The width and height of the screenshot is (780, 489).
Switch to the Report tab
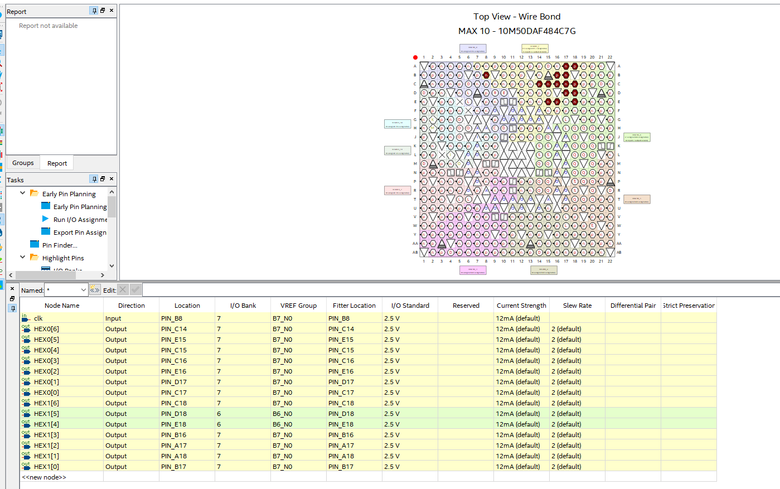pyautogui.click(x=57, y=163)
